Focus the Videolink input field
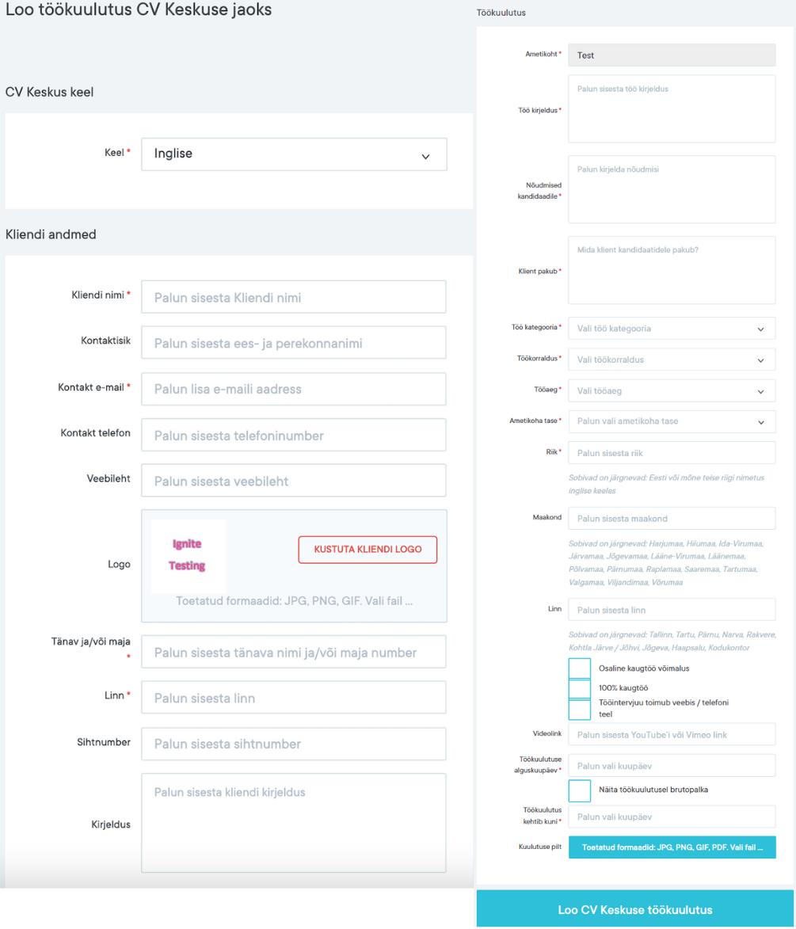 (x=672, y=734)
